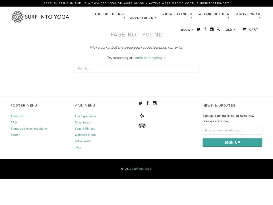Focus the page Search... input box

[136, 68]
